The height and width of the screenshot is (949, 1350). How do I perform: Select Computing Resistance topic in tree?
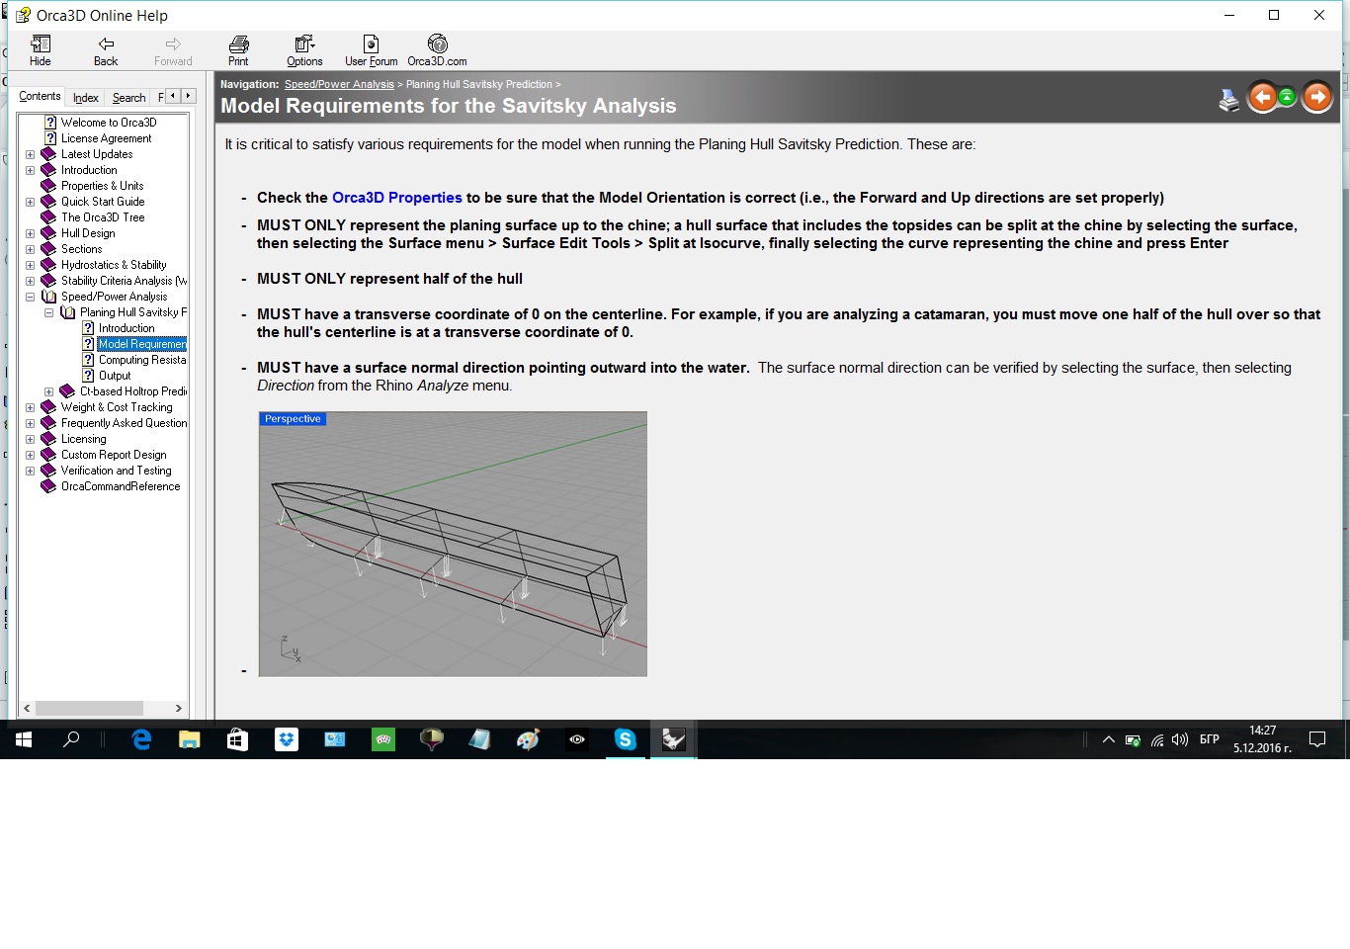(141, 360)
